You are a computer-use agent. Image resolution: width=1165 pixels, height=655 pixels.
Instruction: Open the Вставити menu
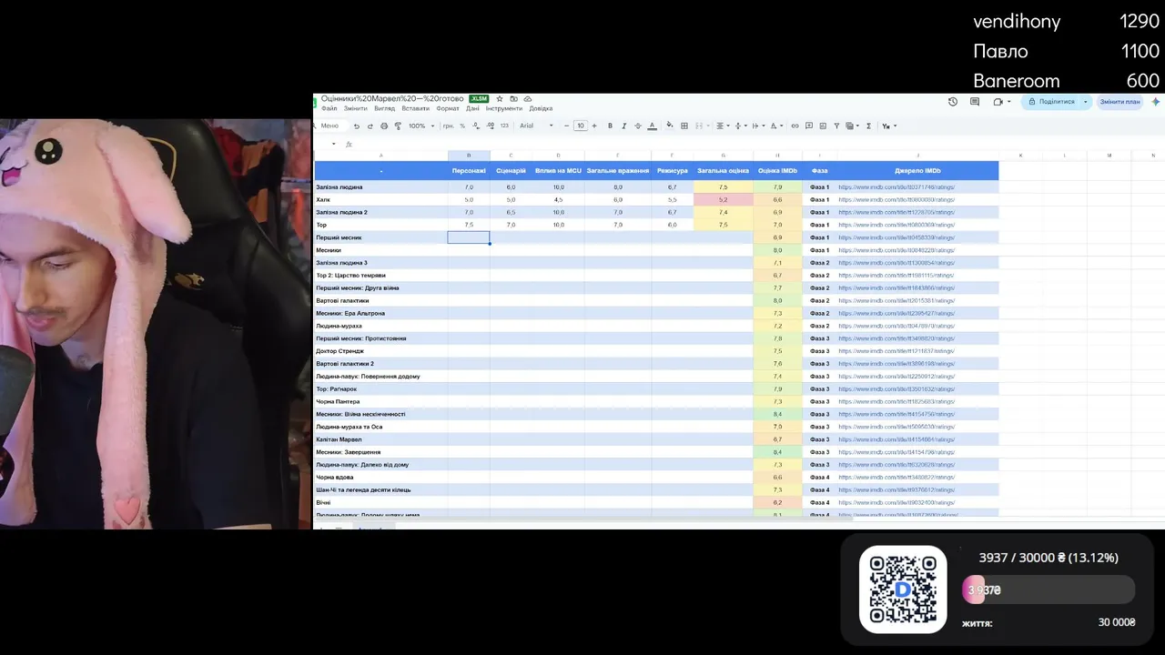point(415,108)
